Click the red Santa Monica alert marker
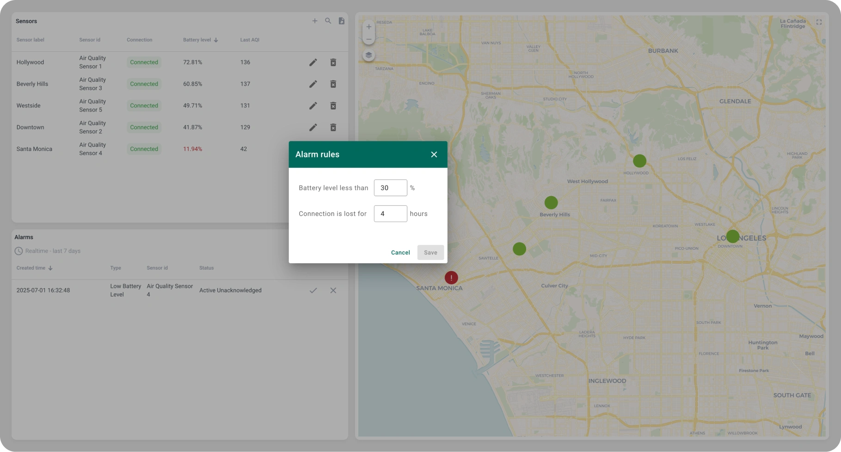Viewport: 841px width, 452px height. tap(451, 278)
